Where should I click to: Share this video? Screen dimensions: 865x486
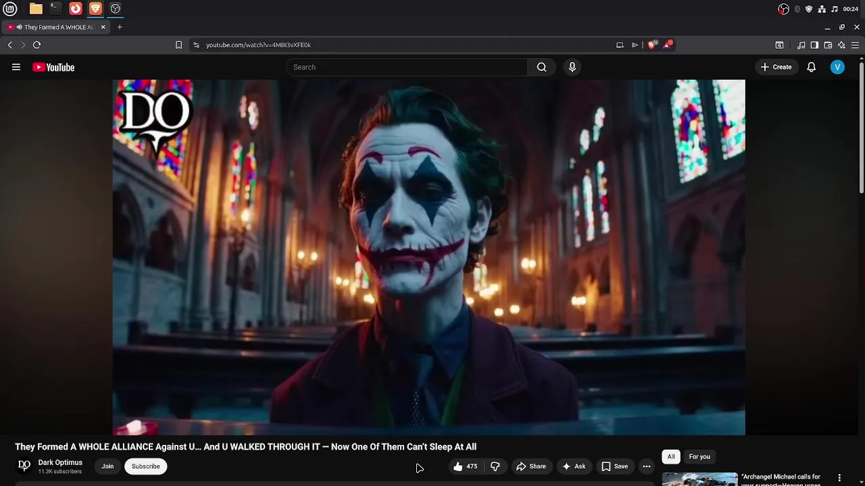coord(531,466)
